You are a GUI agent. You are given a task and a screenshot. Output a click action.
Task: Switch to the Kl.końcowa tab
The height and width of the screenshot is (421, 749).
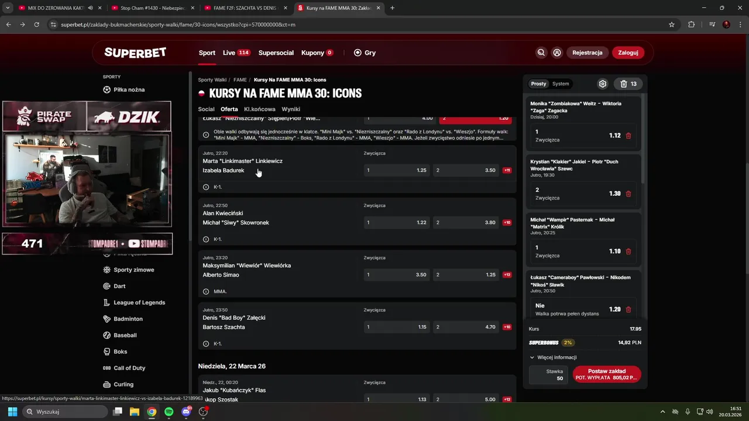(260, 109)
